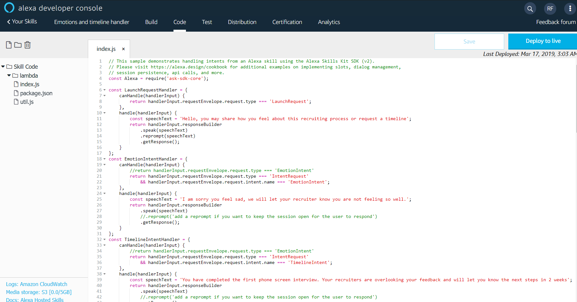577x302 pixels.
Task: Fold code block at line 10
Action: click(x=104, y=113)
